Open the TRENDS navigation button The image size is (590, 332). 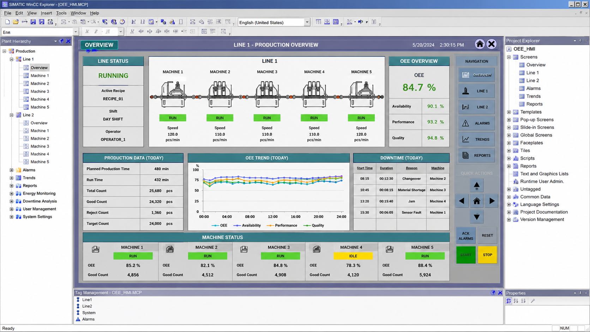(x=476, y=139)
